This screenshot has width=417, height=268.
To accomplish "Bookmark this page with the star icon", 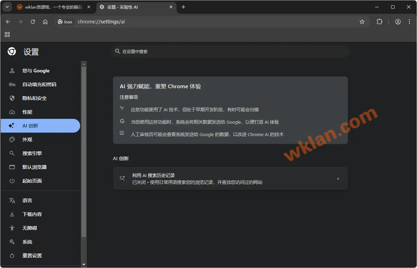I will [362, 22].
